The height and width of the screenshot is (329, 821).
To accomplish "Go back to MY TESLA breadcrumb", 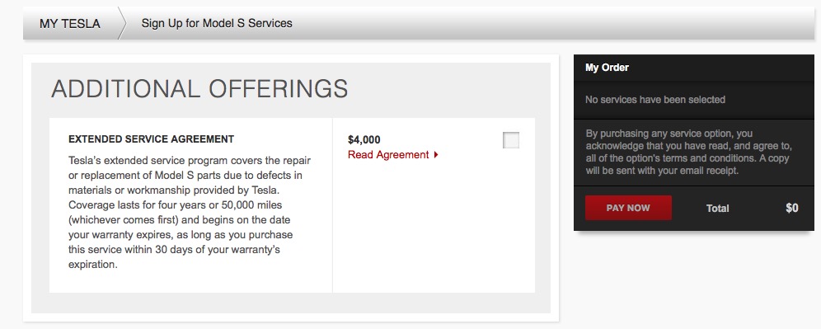I will 69,24.
